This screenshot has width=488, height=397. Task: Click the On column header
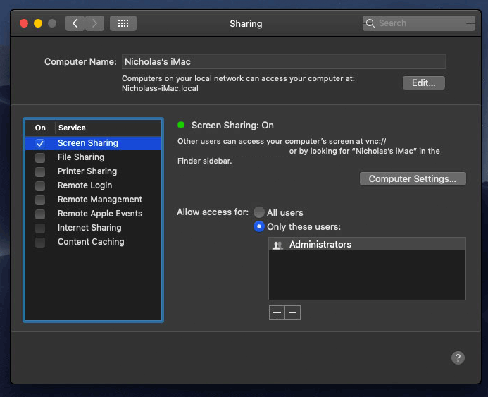(40, 128)
